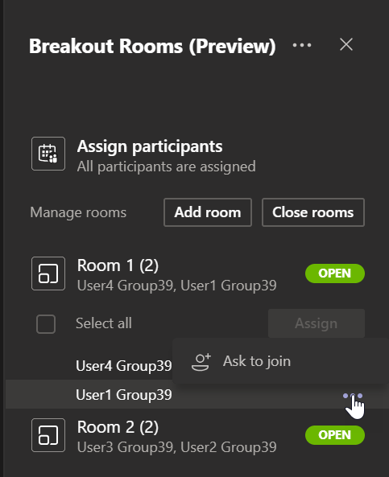
Task: Click the Add room button
Action: [x=208, y=212]
